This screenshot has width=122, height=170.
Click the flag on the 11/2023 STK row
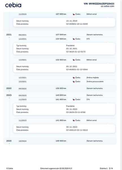click(x=74, y=99)
